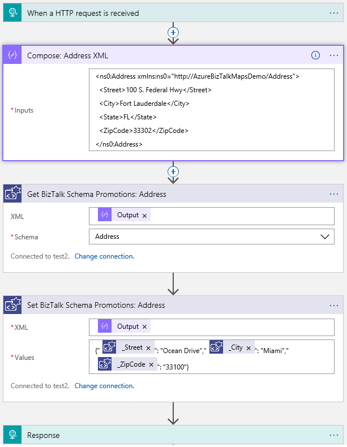Change connection in Set BizTalk Schema Promotions
Screen dimensions: 347x447
[104, 386]
